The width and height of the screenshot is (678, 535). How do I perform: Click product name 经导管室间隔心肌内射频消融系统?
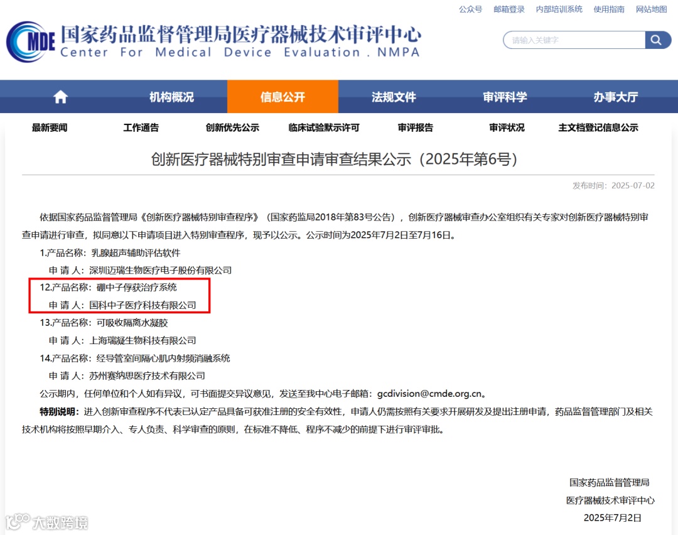[163, 358]
